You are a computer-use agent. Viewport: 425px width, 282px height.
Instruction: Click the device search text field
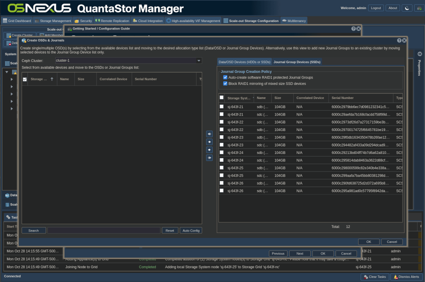coord(103,230)
